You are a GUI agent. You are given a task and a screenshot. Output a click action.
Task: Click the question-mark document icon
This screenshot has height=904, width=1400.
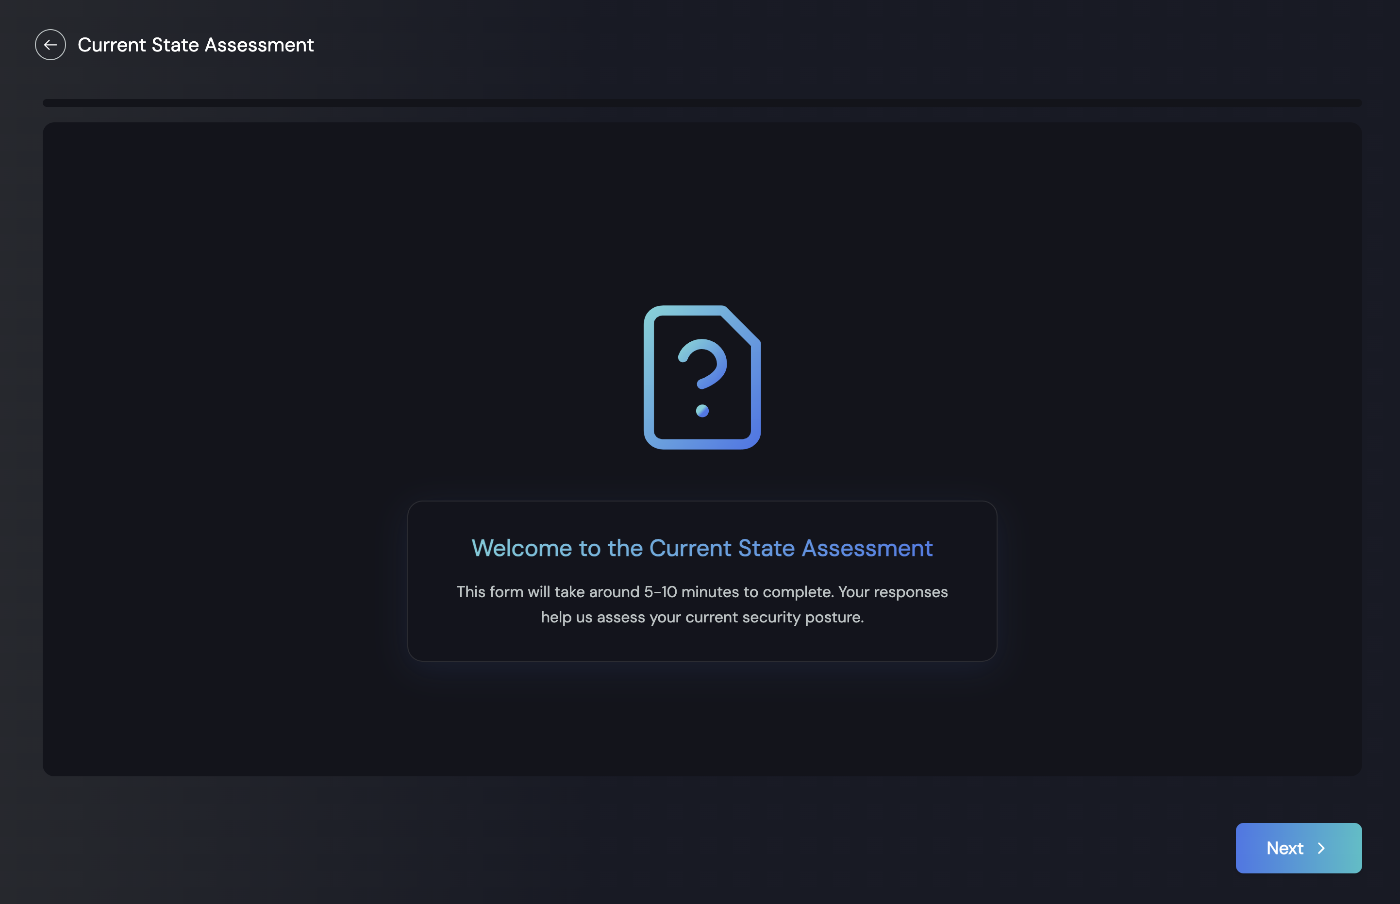tap(702, 377)
